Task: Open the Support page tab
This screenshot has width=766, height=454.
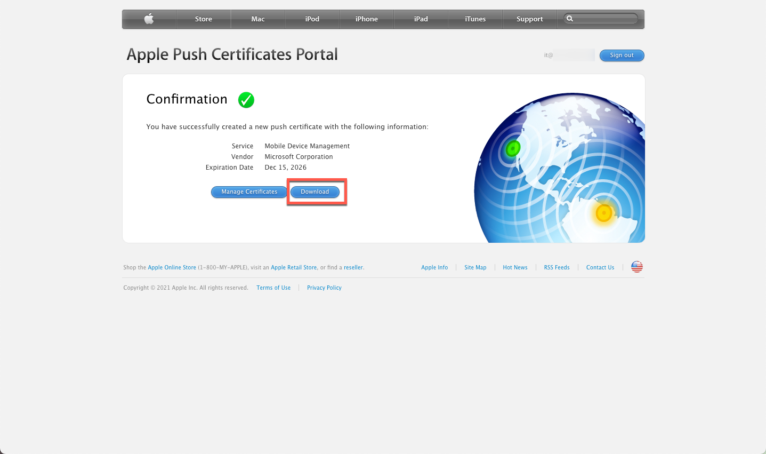Action: [x=529, y=19]
